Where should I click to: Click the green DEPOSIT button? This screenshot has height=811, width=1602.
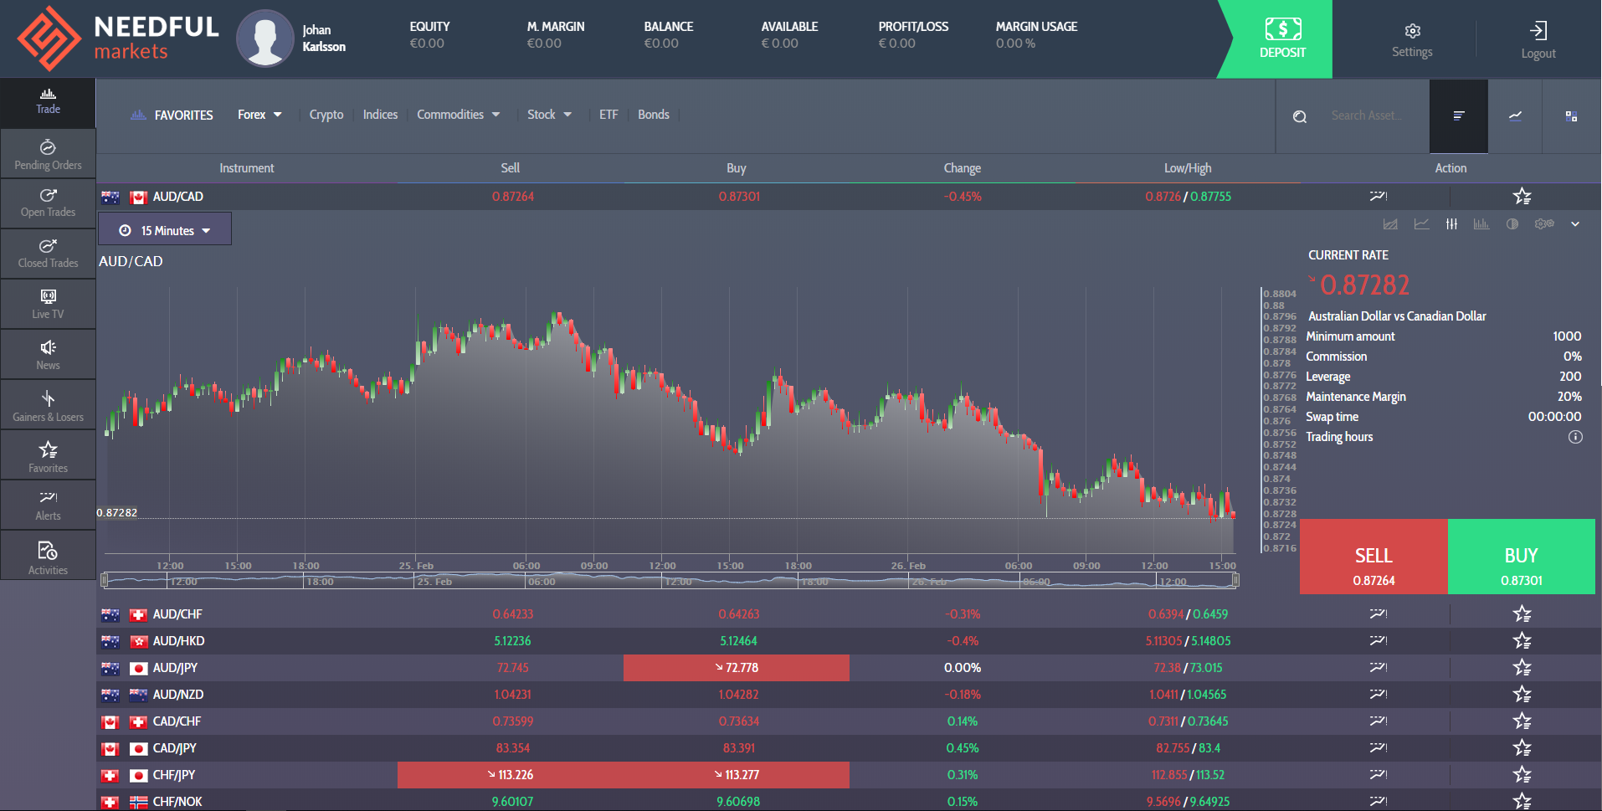pyautogui.click(x=1281, y=39)
